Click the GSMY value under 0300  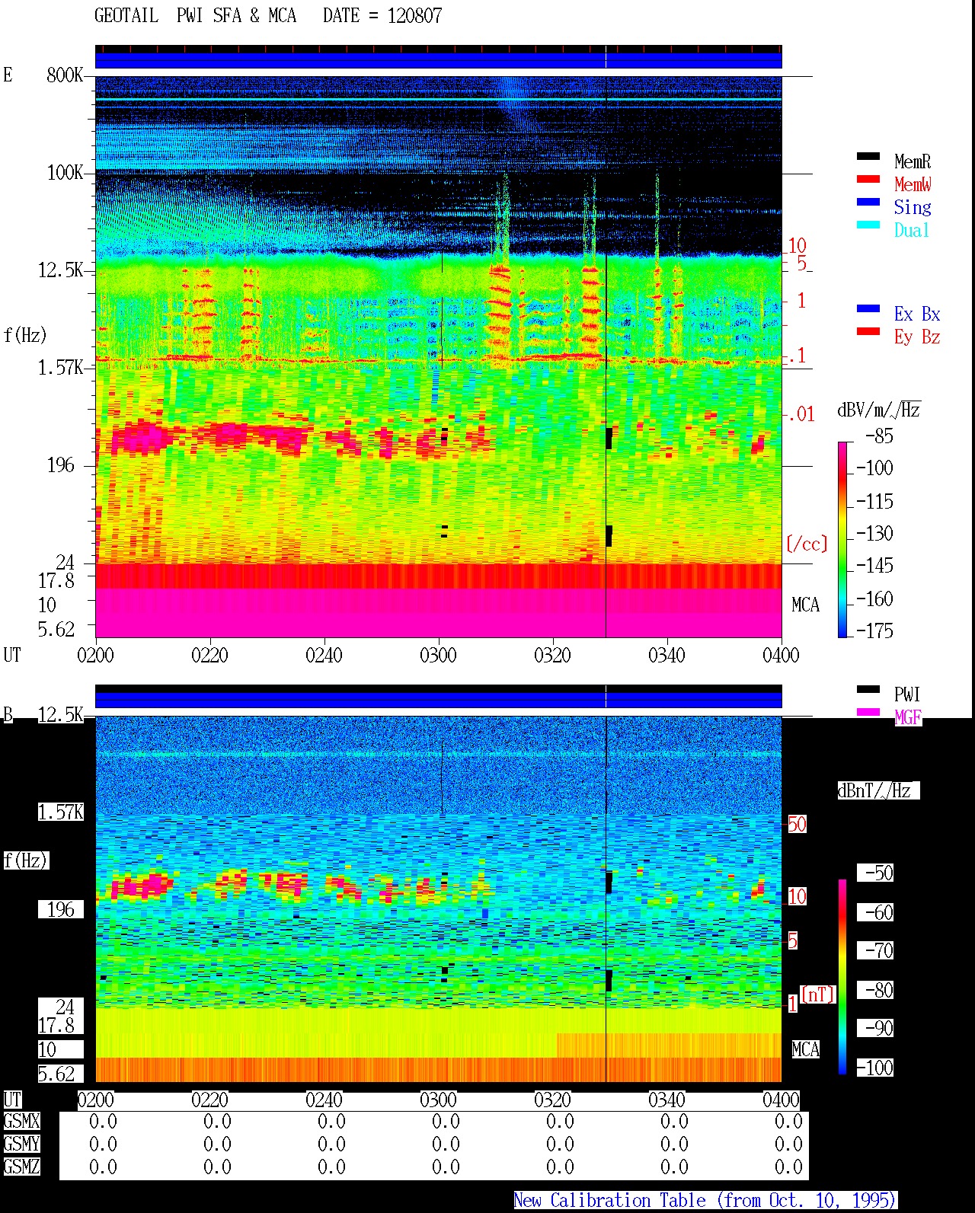coord(446,1144)
